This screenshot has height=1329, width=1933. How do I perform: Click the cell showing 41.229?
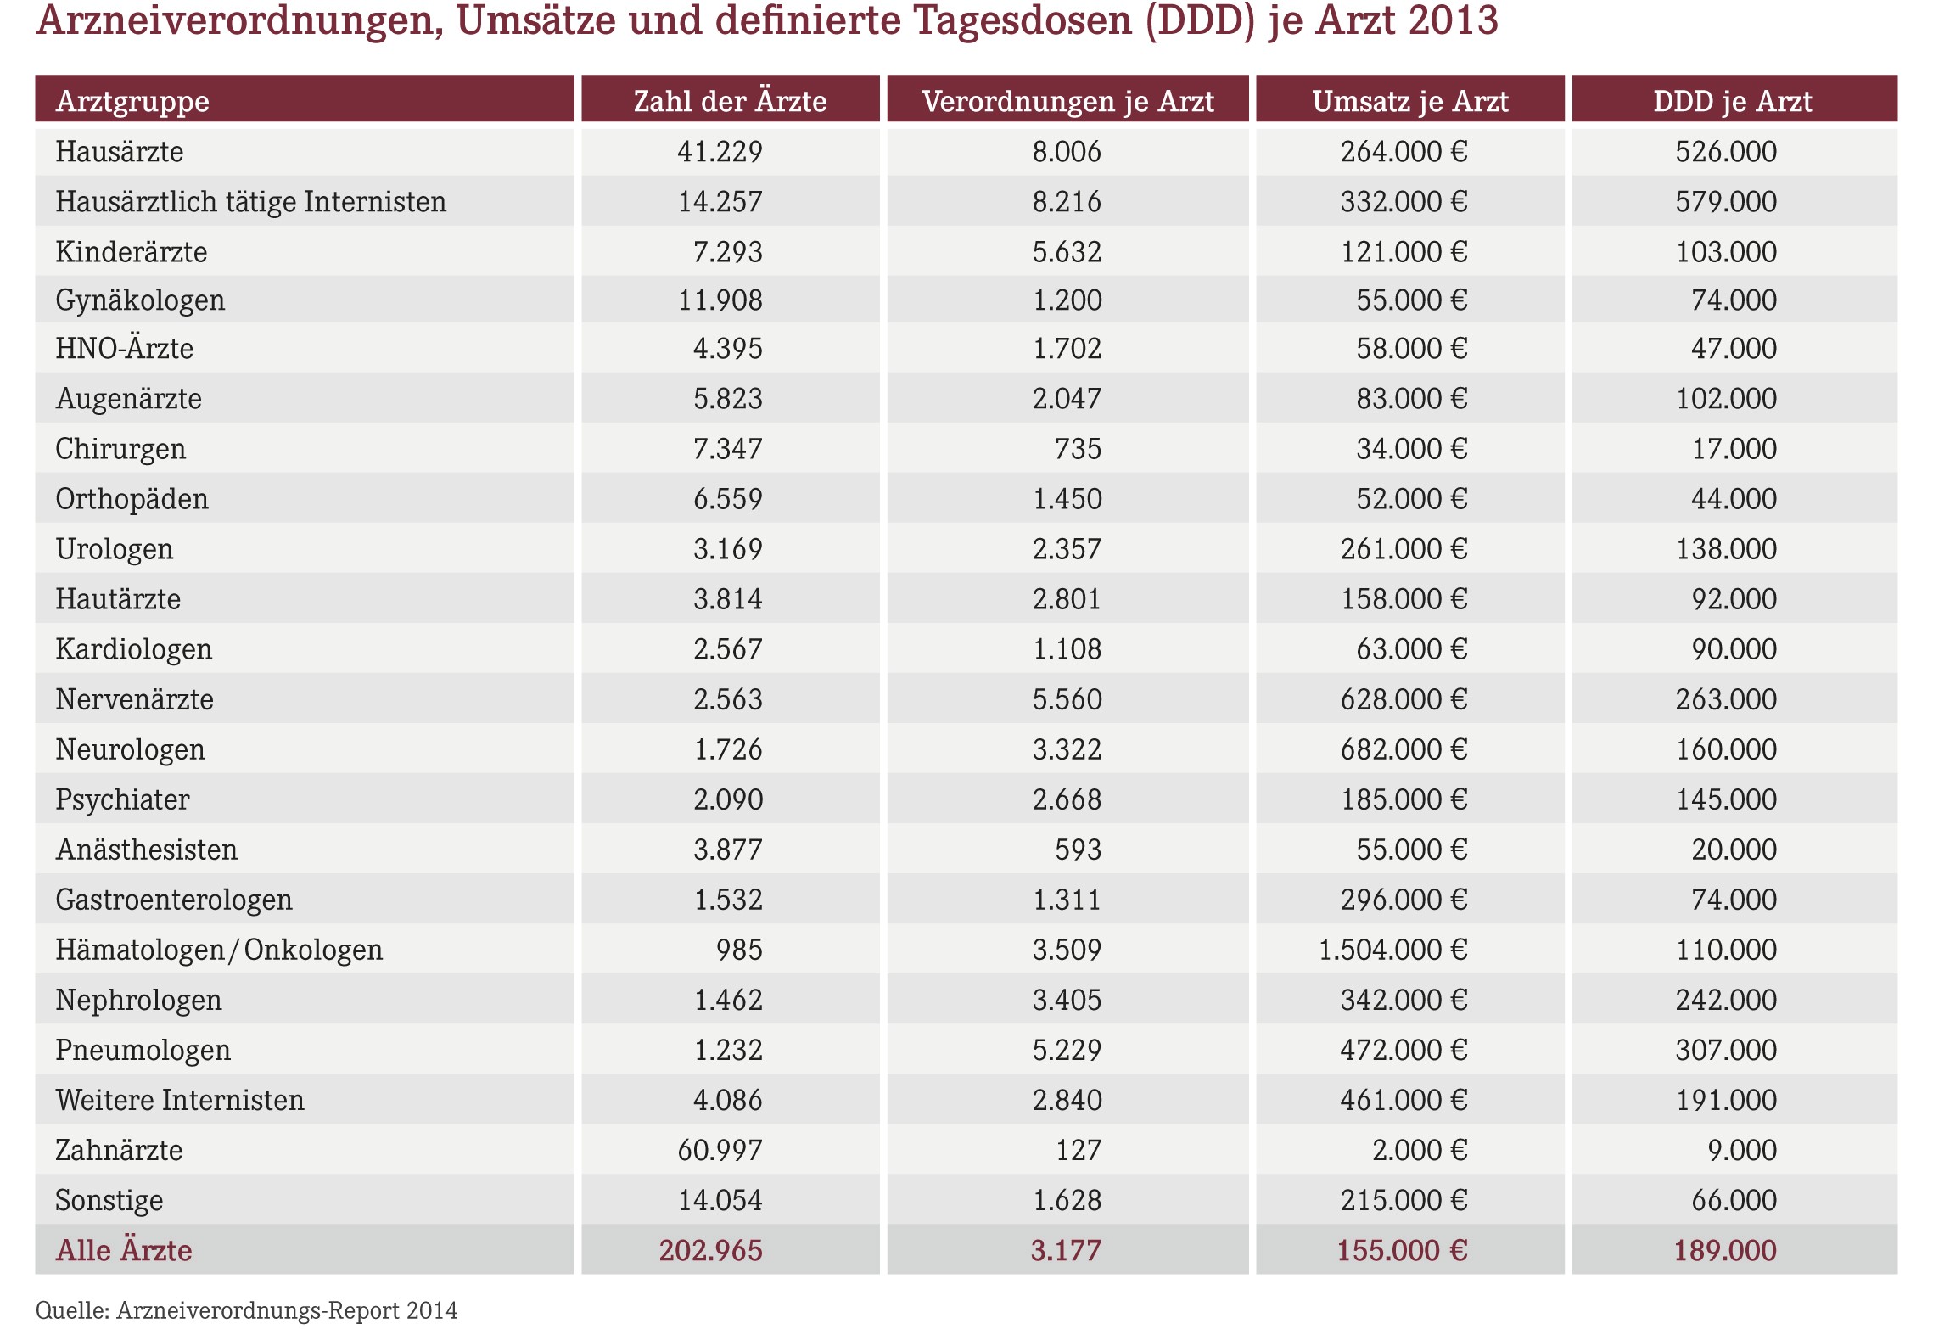coord(720,152)
